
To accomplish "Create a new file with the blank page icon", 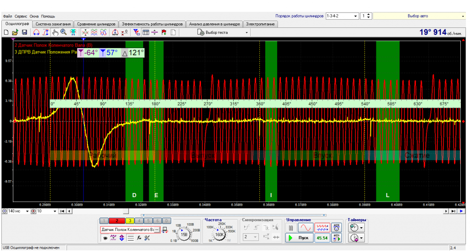I will tap(6, 32).
